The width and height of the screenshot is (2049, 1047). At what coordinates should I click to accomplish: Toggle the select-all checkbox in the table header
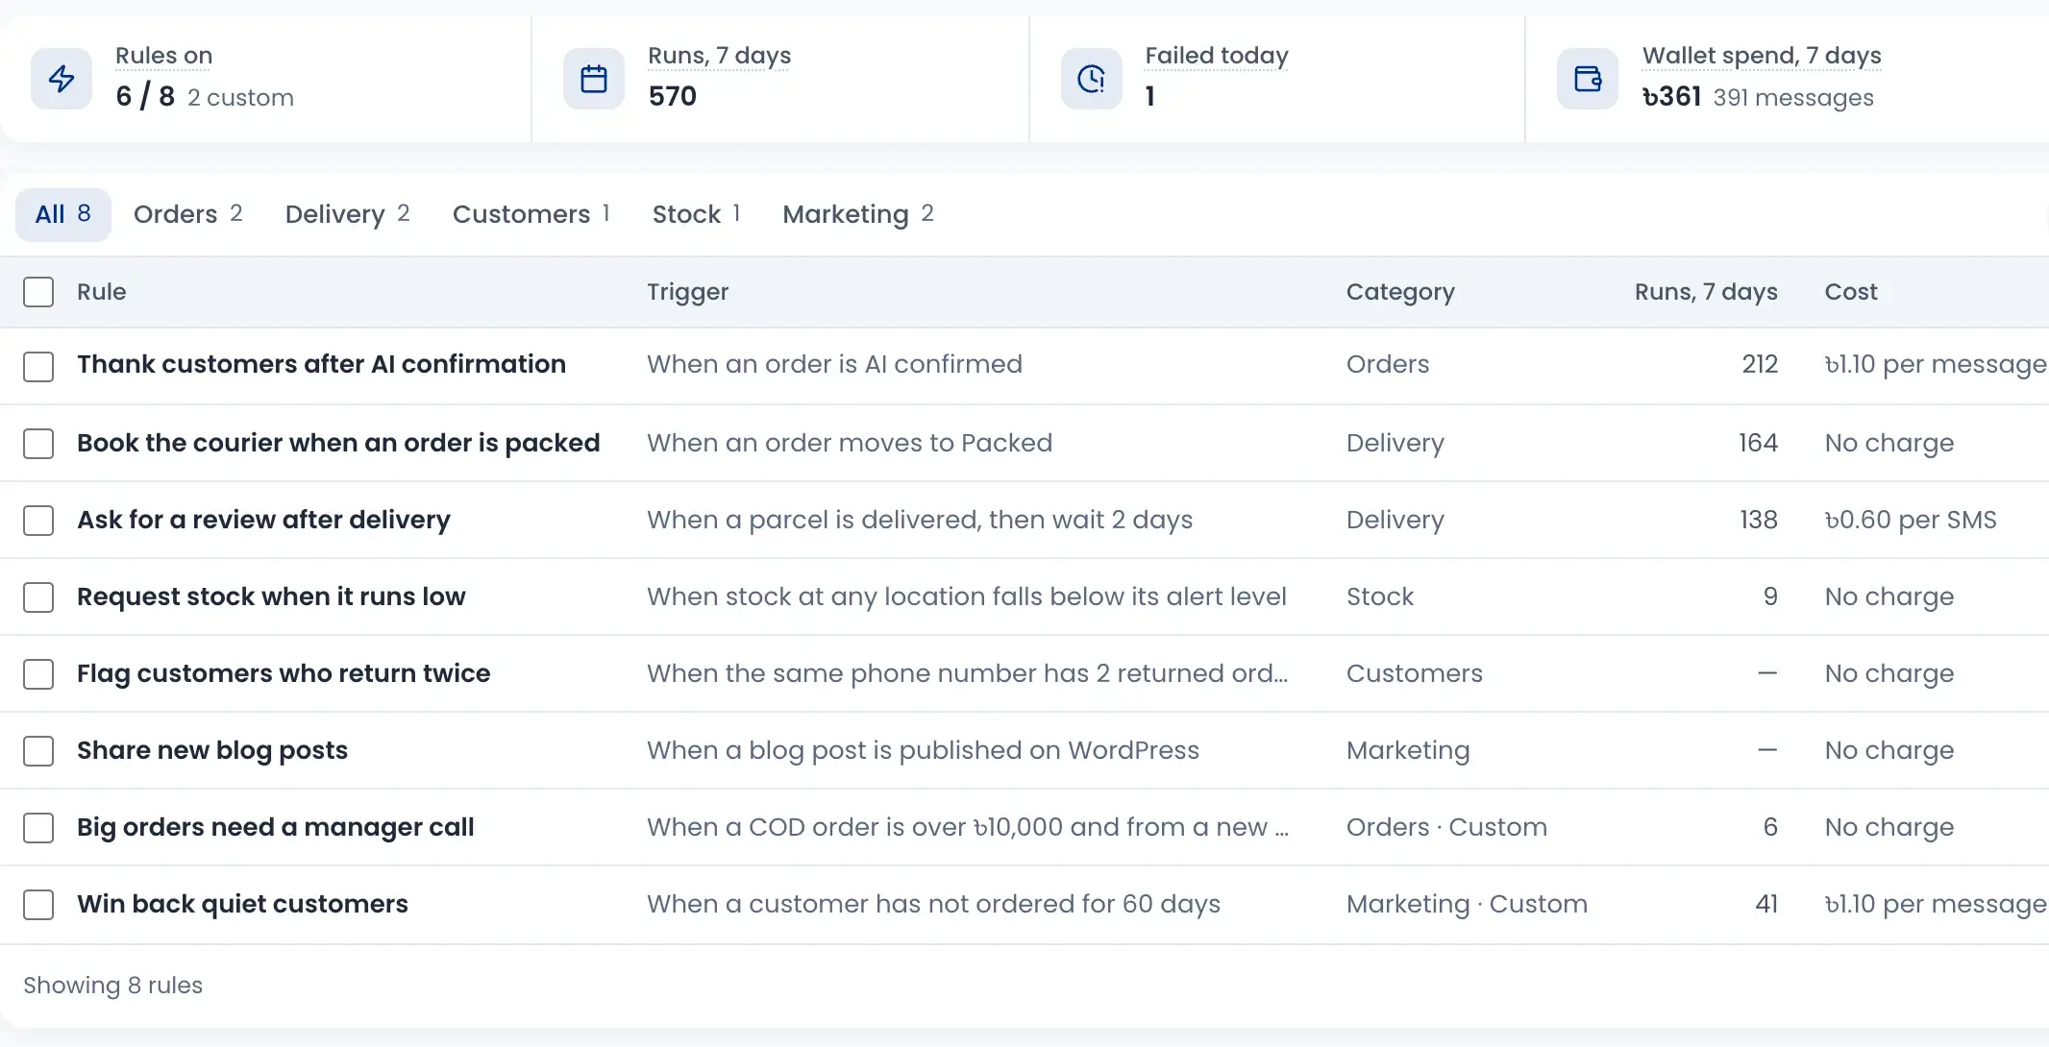(38, 292)
